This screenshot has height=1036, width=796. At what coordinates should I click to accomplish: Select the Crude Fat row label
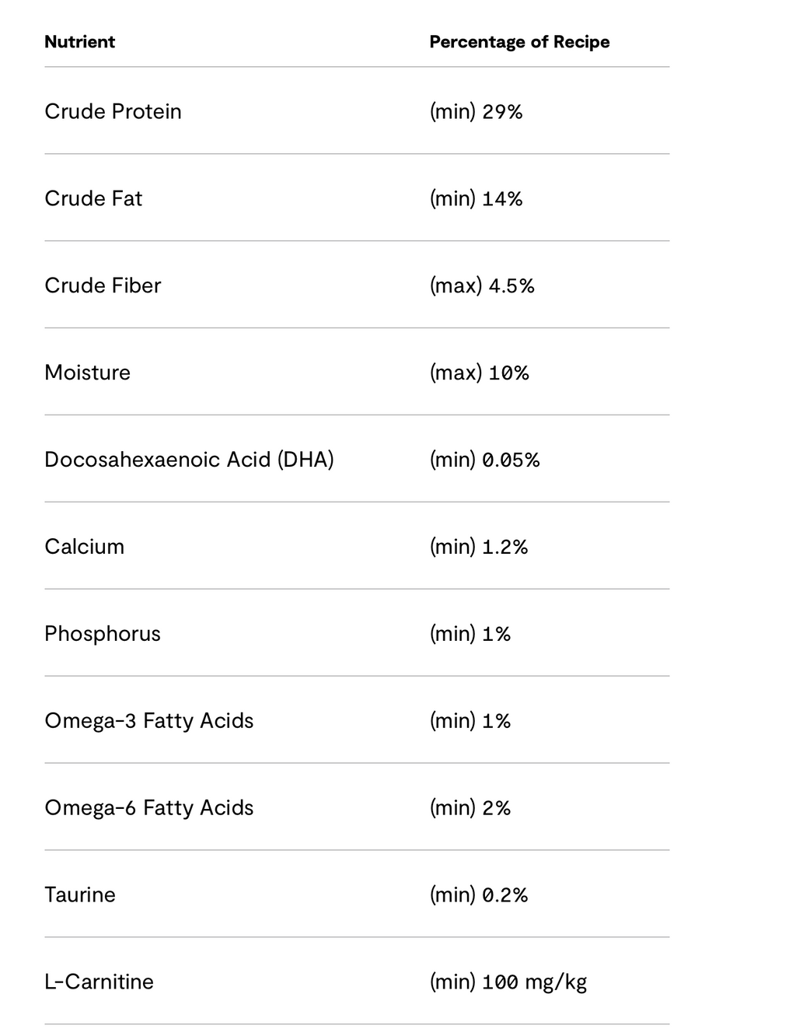click(x=93, y=198)
